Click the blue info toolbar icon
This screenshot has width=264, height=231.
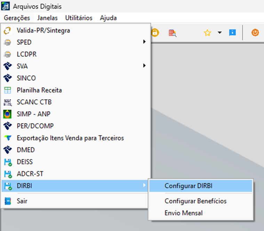pyautogui.click(x=232, y=33)
